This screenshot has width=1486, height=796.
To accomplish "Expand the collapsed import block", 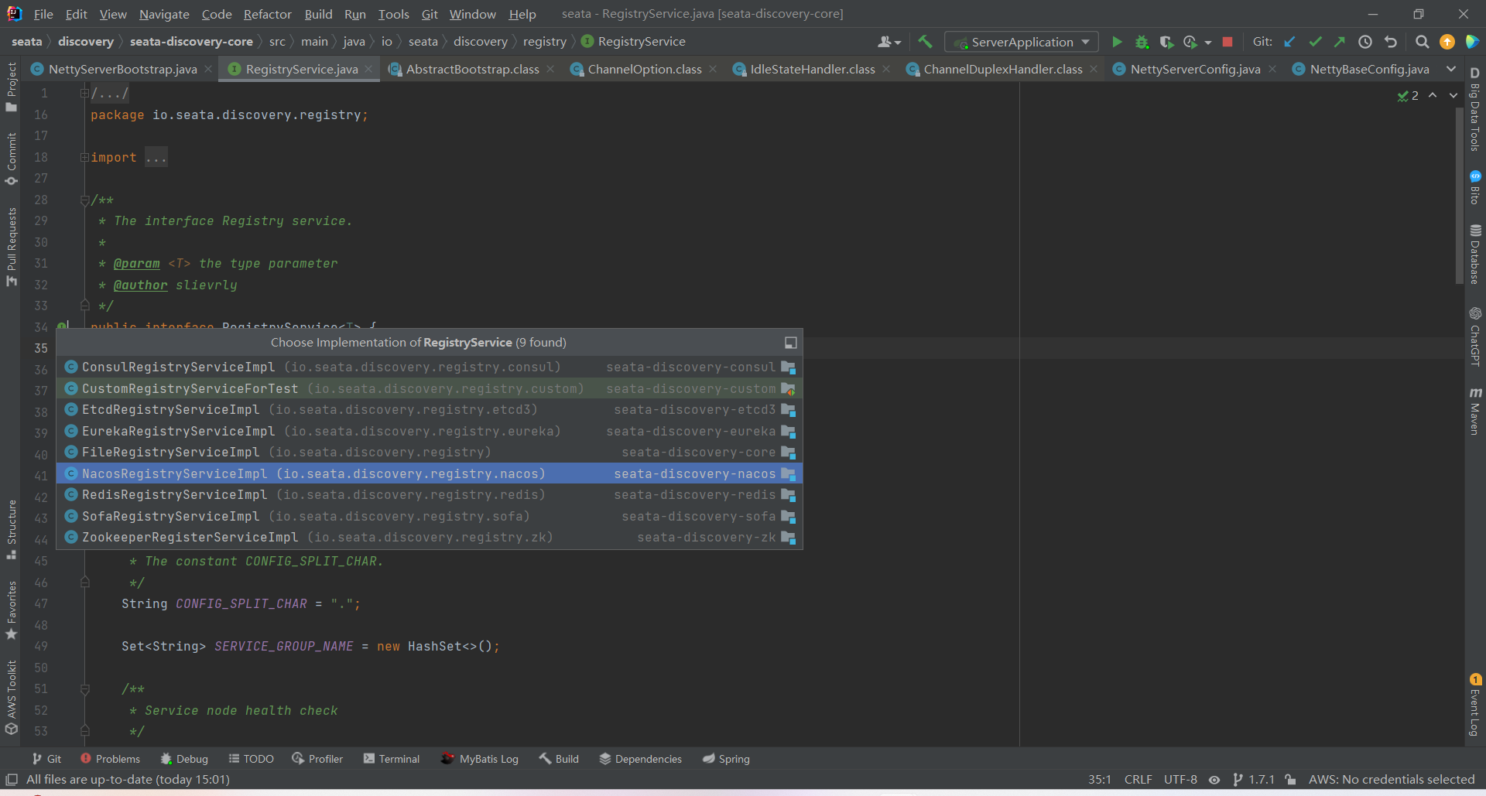I will [84, 158].
